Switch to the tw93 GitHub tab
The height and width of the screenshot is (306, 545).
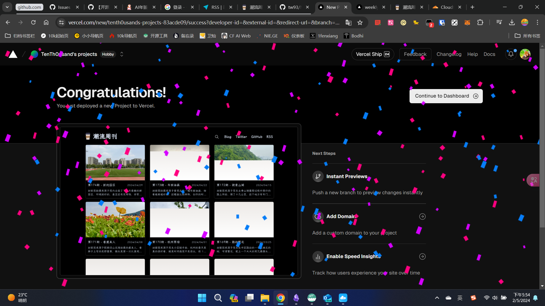294,7
